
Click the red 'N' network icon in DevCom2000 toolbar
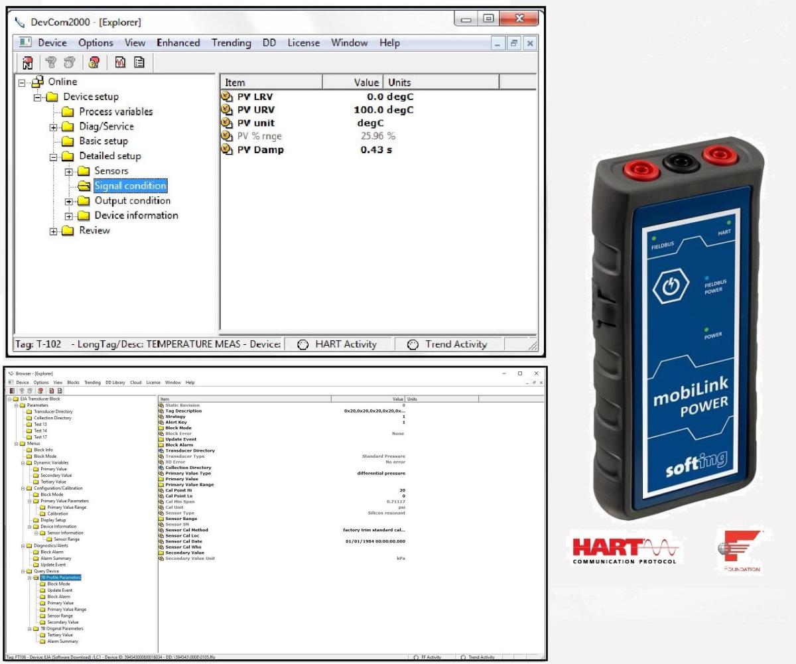(x=27, y=62)
